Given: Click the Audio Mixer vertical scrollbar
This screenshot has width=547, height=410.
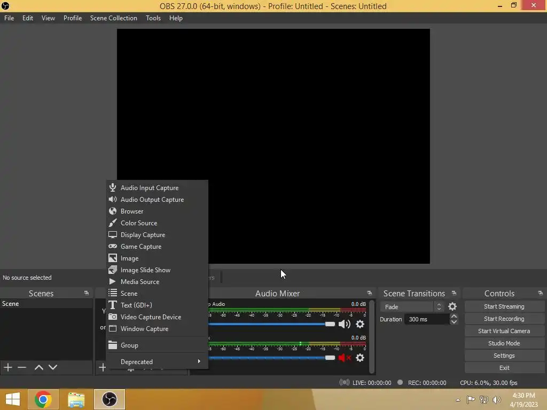Looking at the screenshot, I should (x=372, y=336).
